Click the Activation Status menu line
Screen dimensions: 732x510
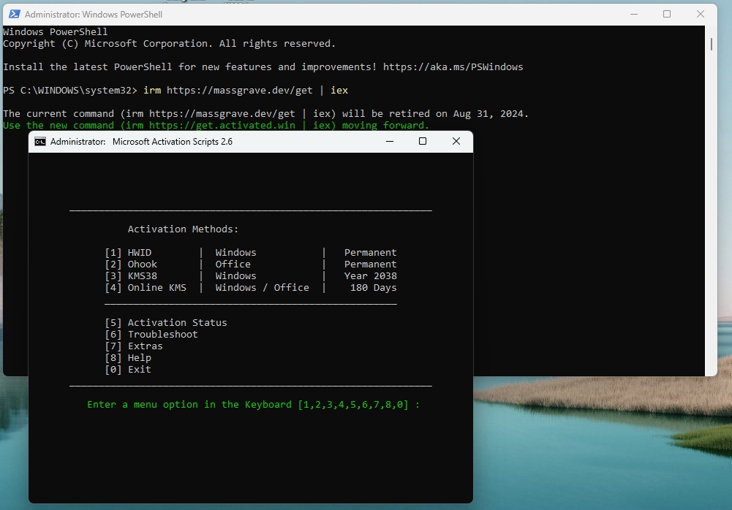click(x=166, y=323)
